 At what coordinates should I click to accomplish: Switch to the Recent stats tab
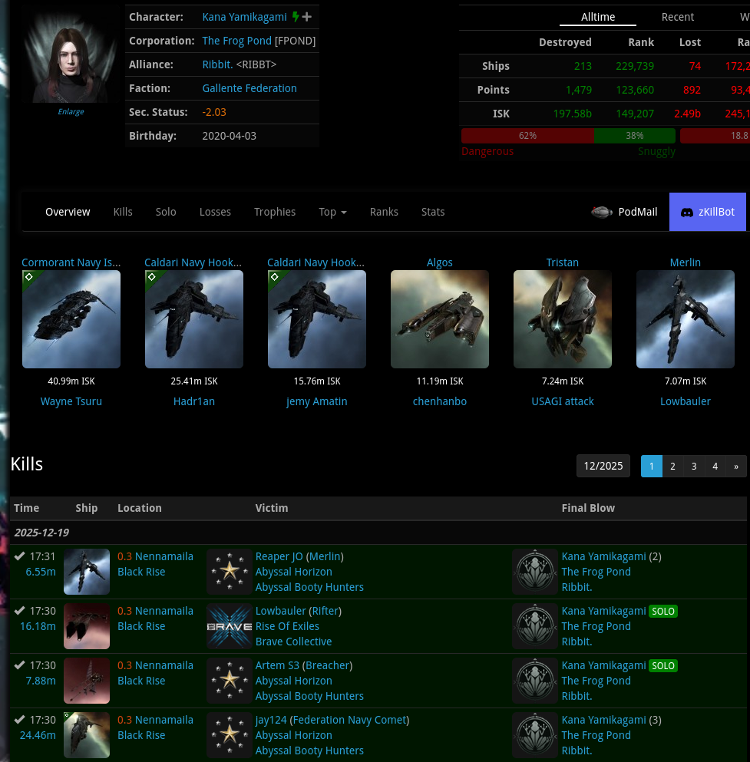pyautogui.click(x=677, y=17)
